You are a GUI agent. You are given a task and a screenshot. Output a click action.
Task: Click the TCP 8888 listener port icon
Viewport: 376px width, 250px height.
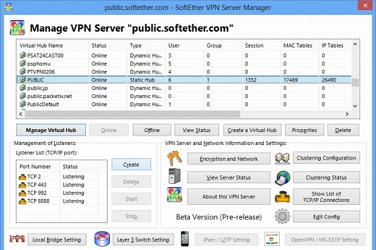[22, 201]
